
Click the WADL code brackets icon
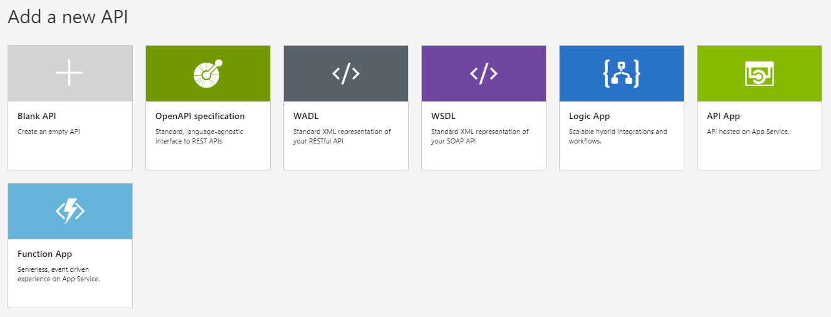point(345,73)
